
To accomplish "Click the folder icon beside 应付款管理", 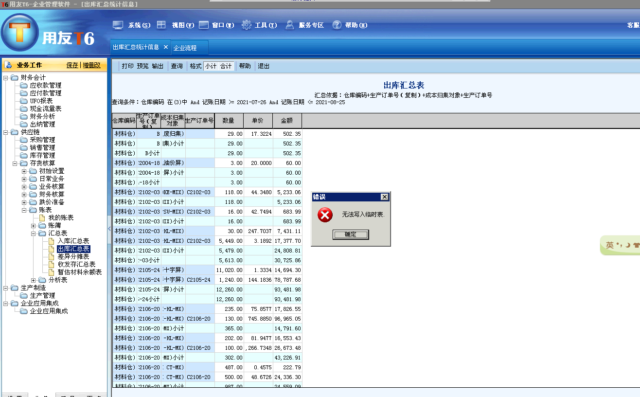I will (24, 93).
